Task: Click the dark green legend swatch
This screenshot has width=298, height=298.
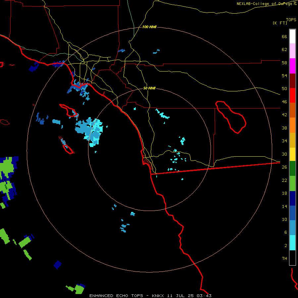Action: 292,169
